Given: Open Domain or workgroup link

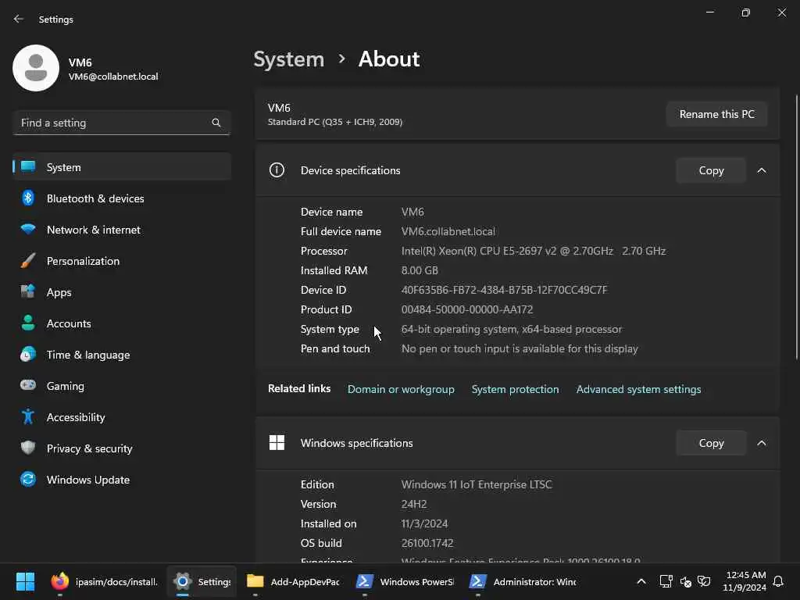Looking at the screenshot, I should coord(401,389).
